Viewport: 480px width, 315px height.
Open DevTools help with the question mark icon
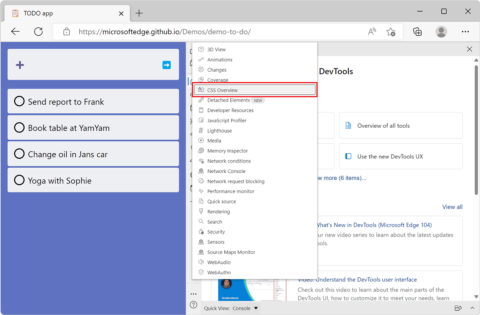[x=193, y=305]
